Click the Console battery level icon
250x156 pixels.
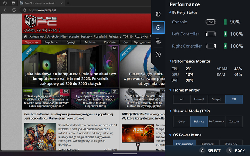[x=225, y=22]
